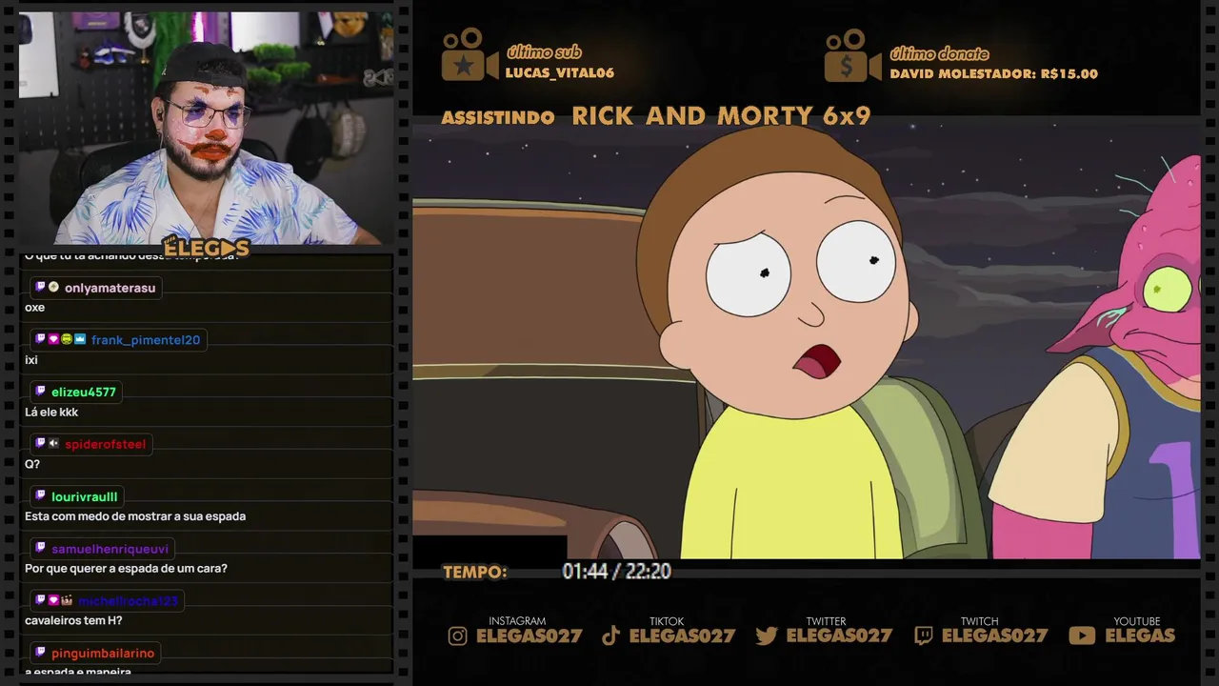Click the badge beside lourivraulll
The width and height of the screenshot is (1219, 686).
click(x=40, y=496)
